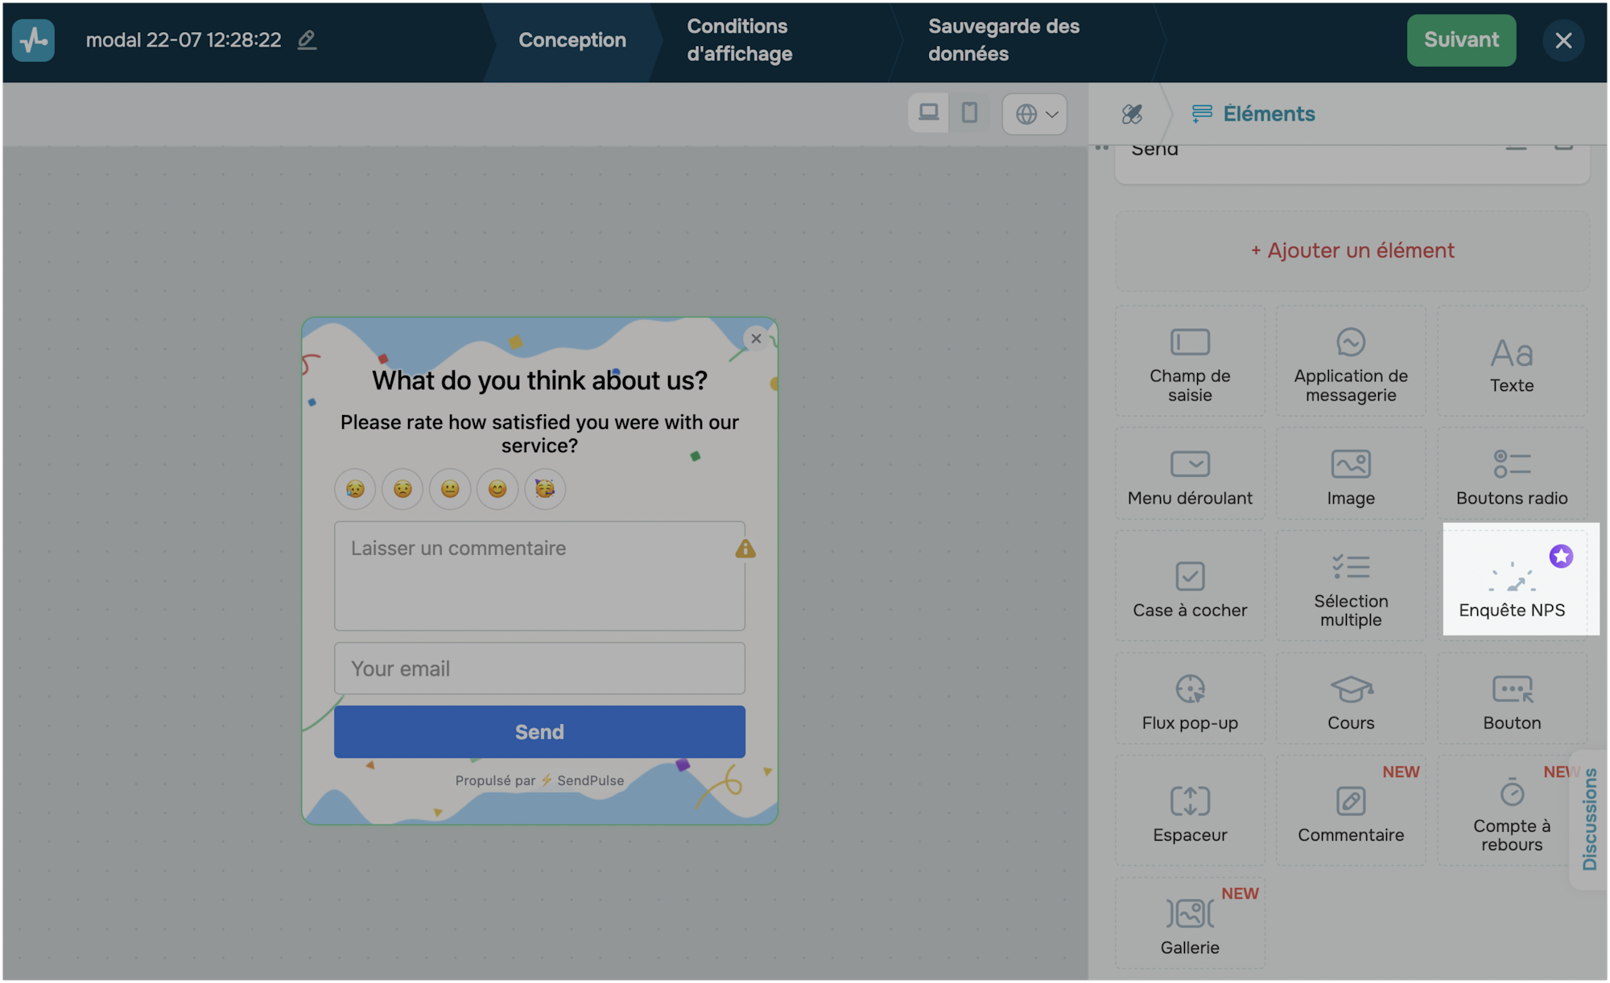This screenshot has width=1610, height=983.
Task: Add the Enquête NPS element
Action: [x=1512, y=583]
